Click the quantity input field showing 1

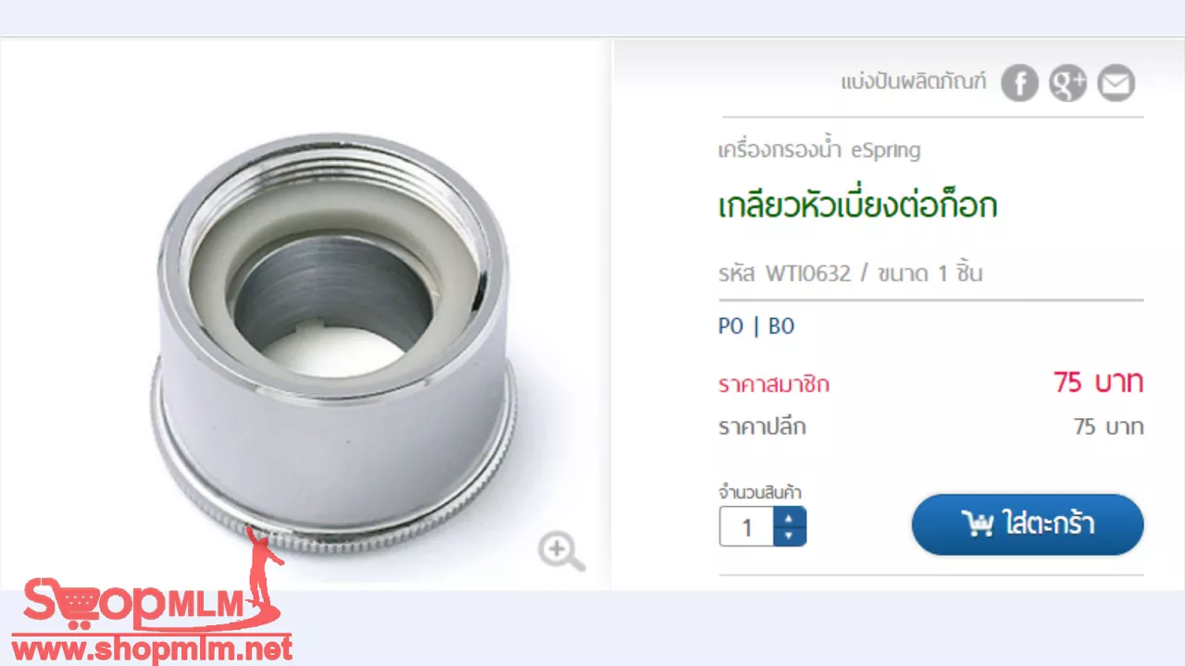747,527
